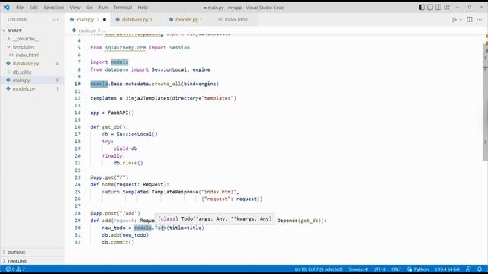The width and height of the screenshot is (488, 274).
Task: Open Terminal menu
Action: pos(122,8)
